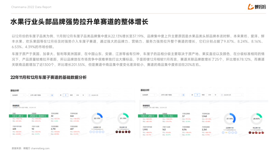Click last brand icon under 37.19% chart

(x=236, y=132)
